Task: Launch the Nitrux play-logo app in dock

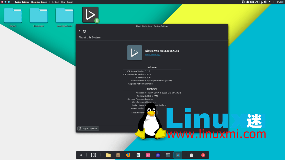Action: click(81, 155)
